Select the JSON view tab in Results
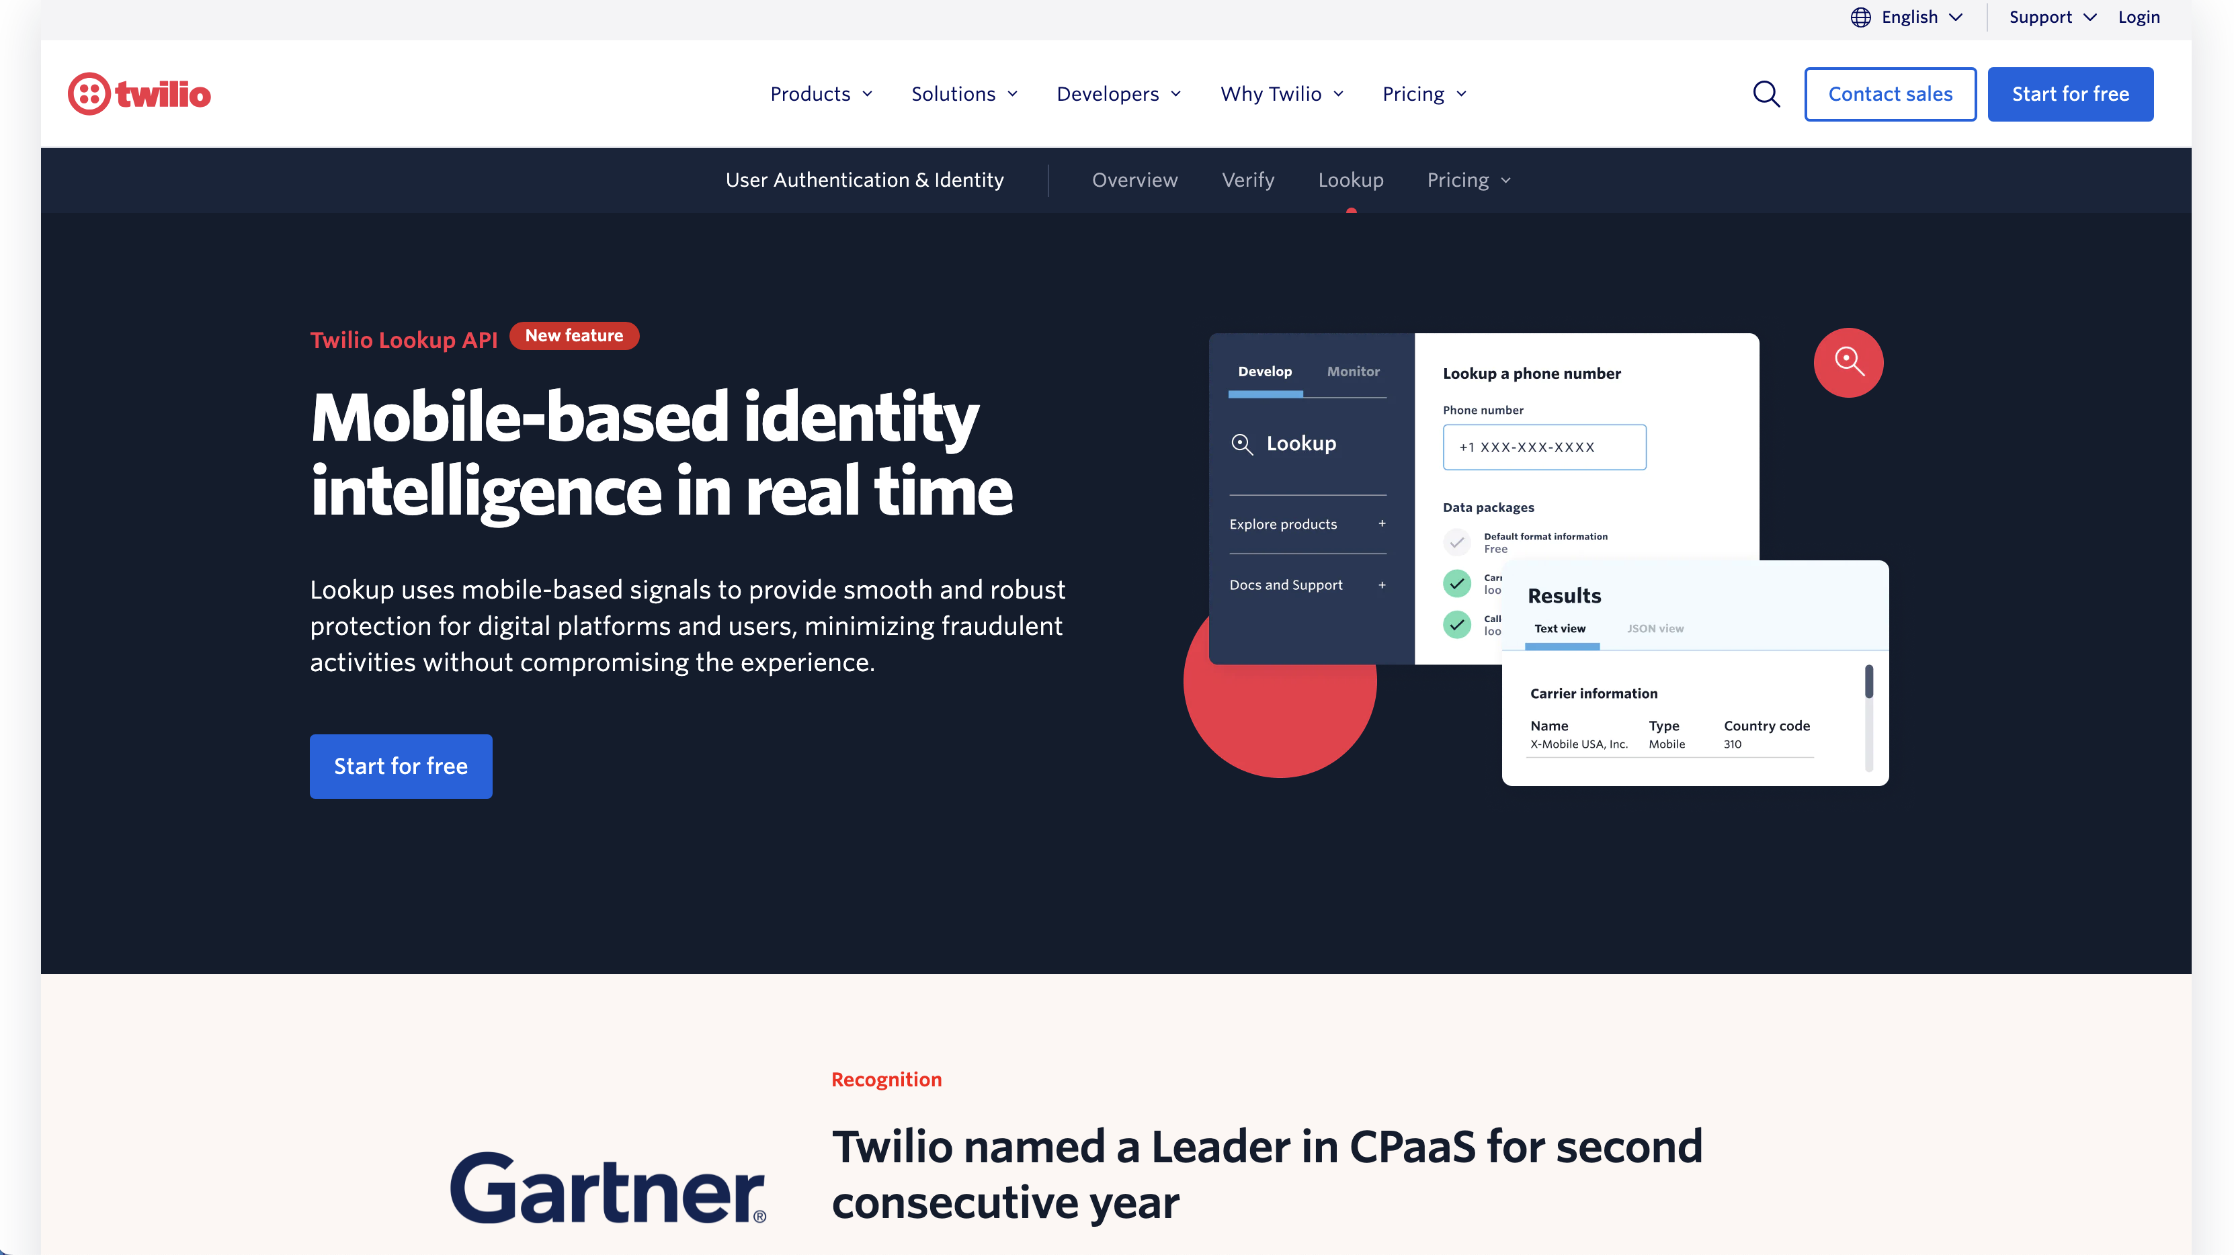This screenshot has width=2234, height=1255. 1655,630
